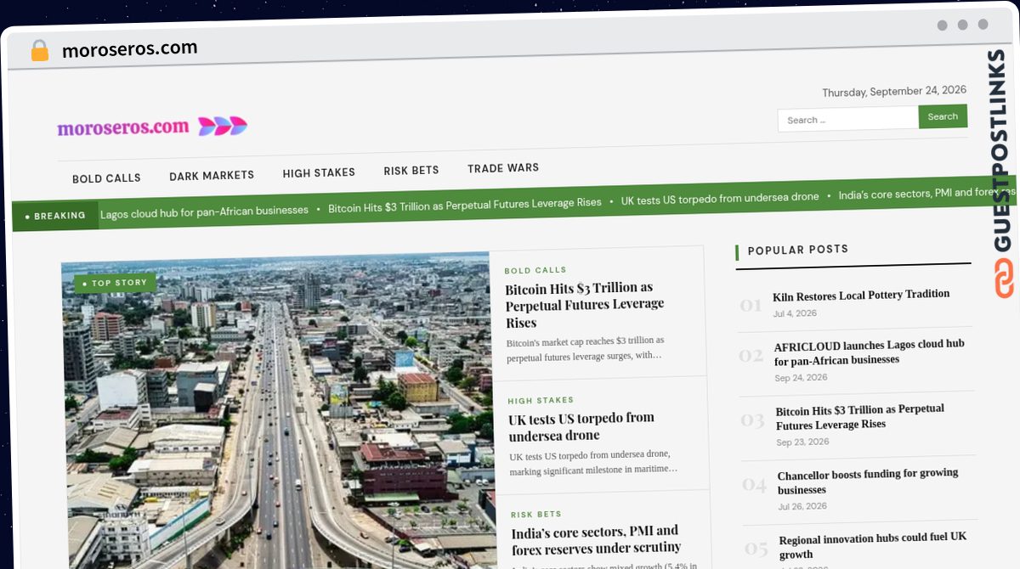Open article UK tests US torpedo from undersea drone
This screenshot has height=569, width=1020.
[x=581, y=426]
